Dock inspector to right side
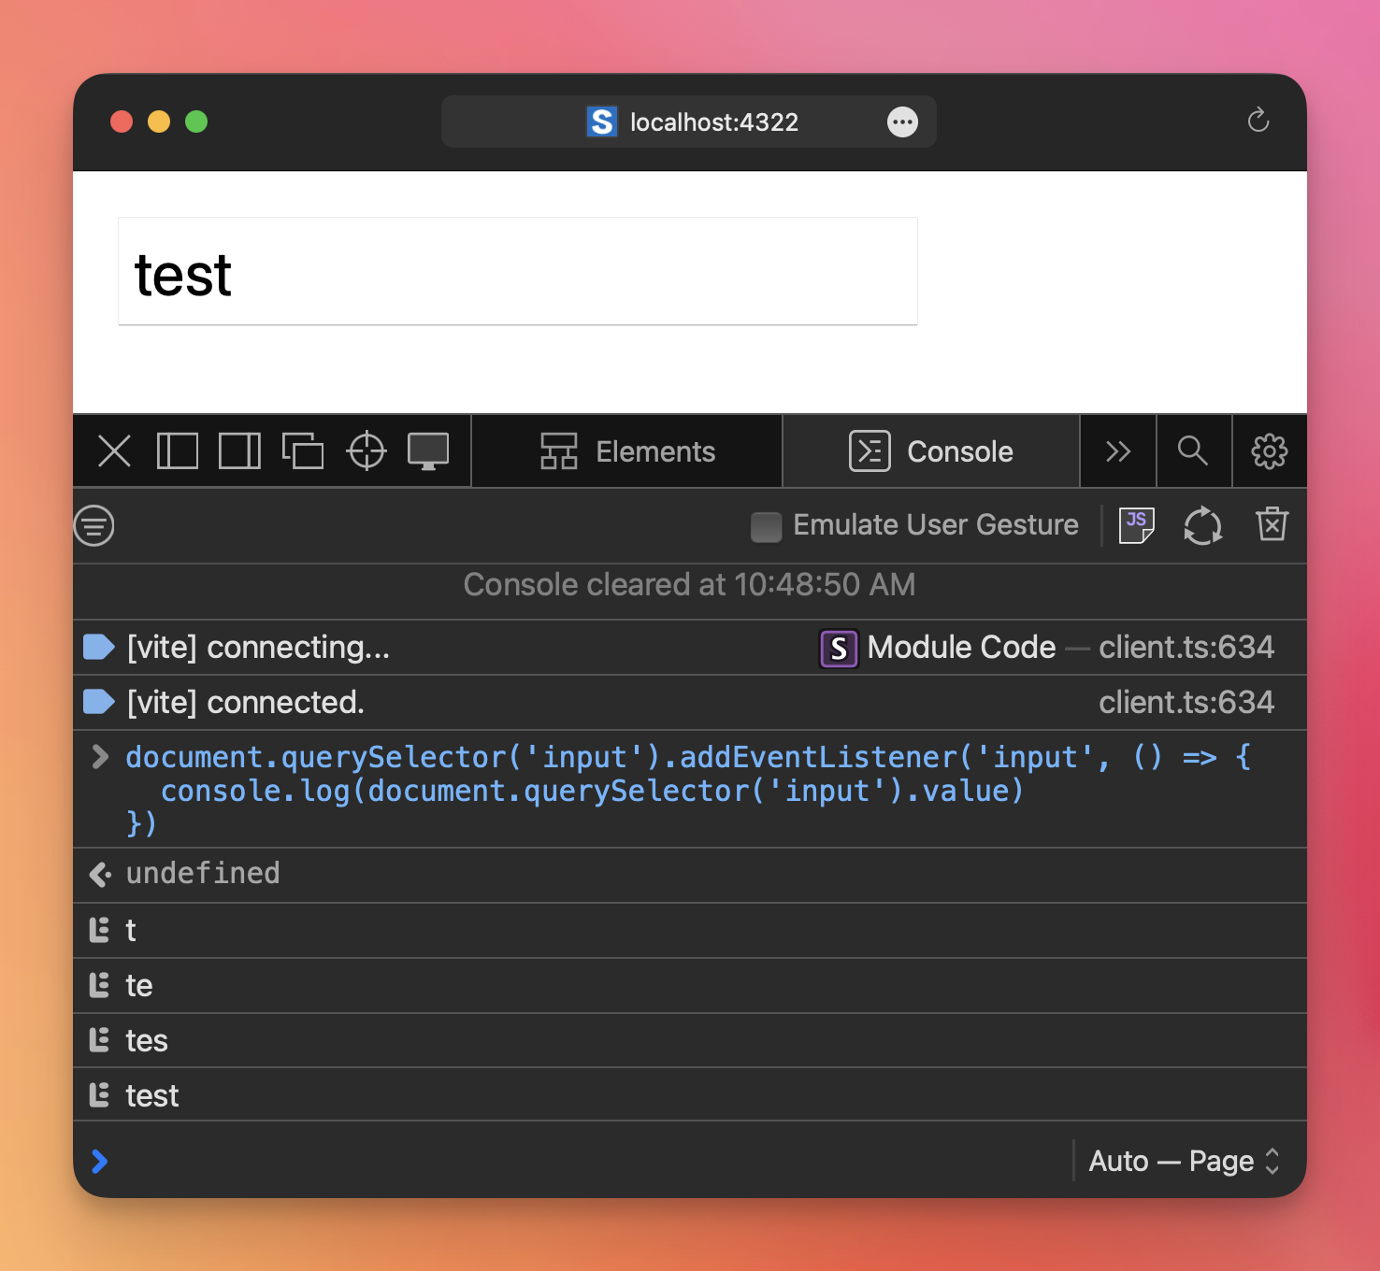 coord(239,451)
